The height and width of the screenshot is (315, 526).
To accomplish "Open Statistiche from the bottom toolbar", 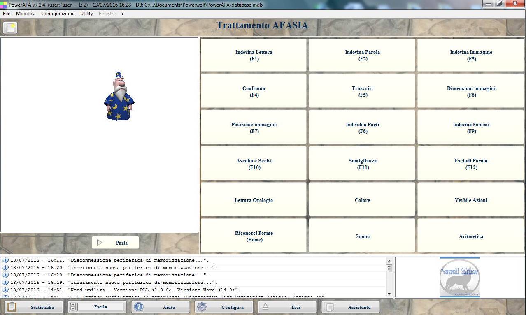I will (x=34, y=307).
